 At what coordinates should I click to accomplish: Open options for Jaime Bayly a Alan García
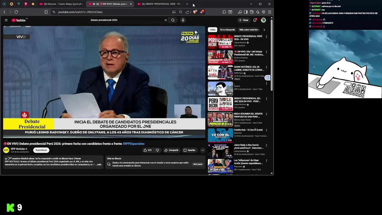[x=267, y=145]
